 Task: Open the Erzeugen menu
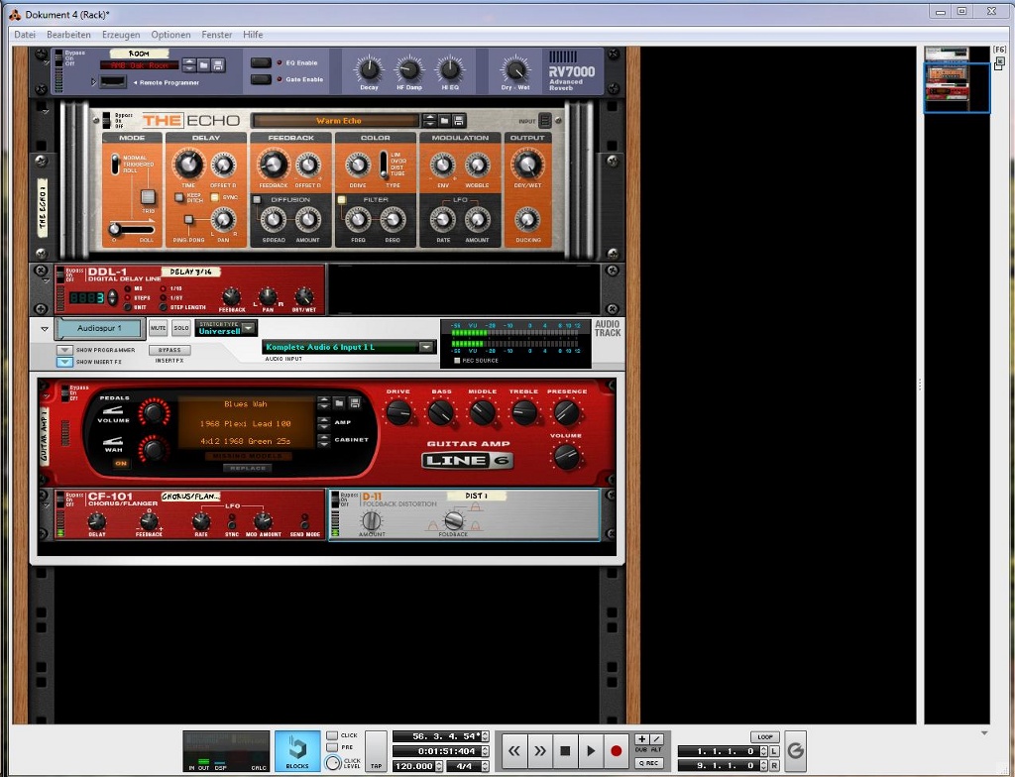pos(120,34)
